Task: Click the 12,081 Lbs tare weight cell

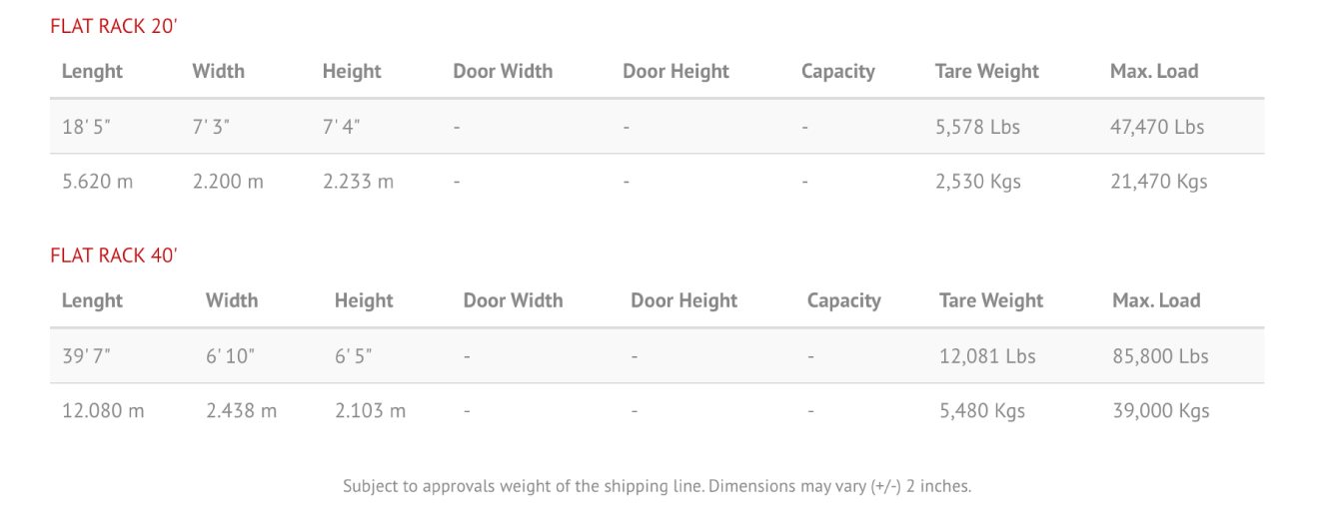Action: (987, 356)
